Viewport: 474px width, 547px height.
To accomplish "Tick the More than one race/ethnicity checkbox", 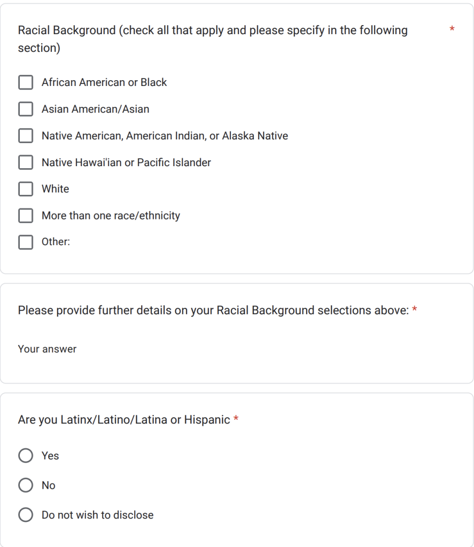I will pos(26,216).
